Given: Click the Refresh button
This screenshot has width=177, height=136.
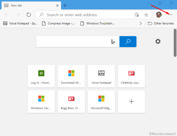Looking at the screenshot, I should click(x=29, y=15).
